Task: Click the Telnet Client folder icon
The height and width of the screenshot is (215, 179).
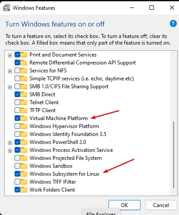Action: (x=24, y=102)
